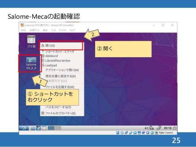
Task: Click the VirtualBox title bar app icon
Action: 22,25
